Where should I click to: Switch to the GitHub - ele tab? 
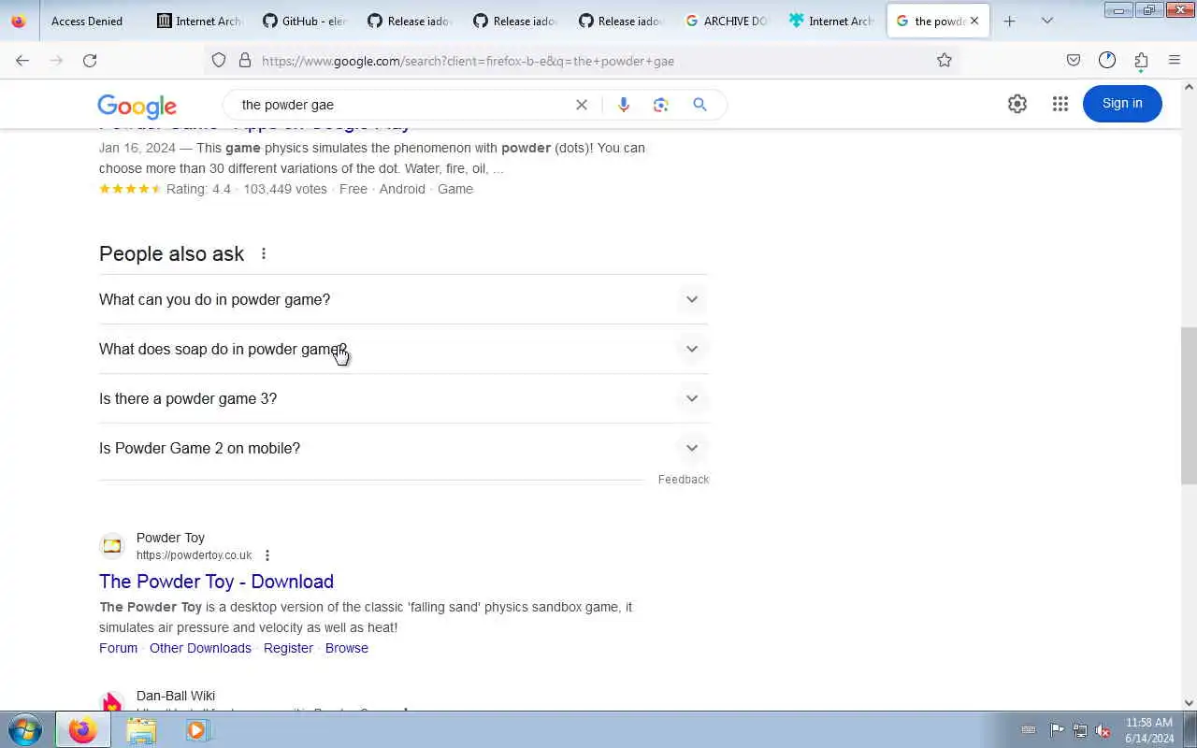tap(305, 21)
